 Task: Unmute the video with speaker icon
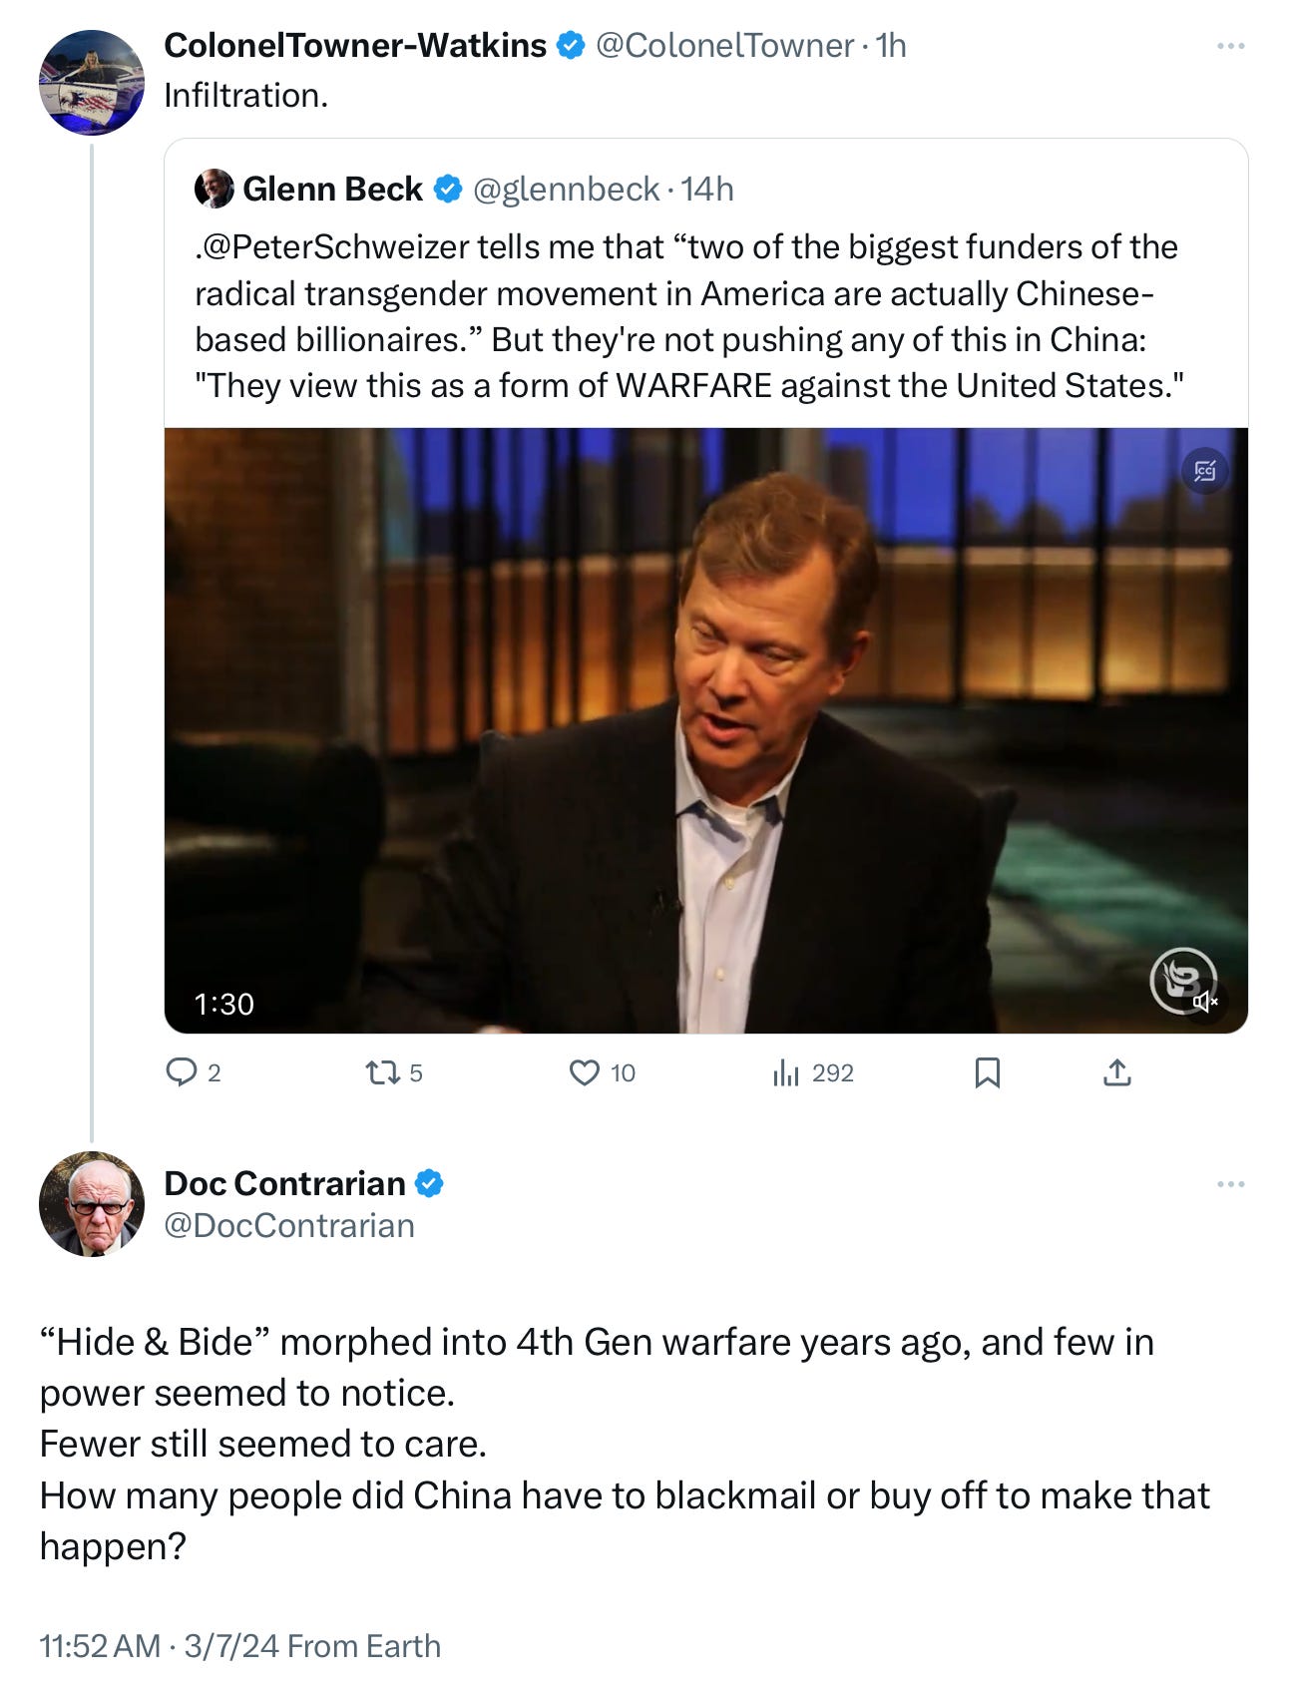coord(1205,1001)
